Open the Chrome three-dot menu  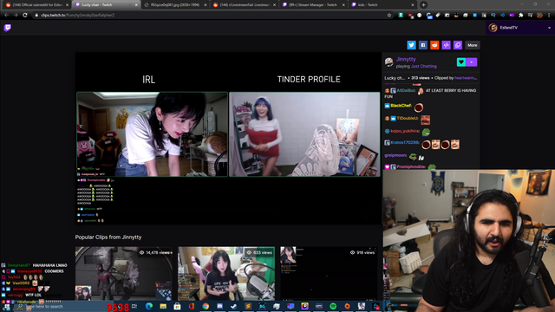point(549,16)
